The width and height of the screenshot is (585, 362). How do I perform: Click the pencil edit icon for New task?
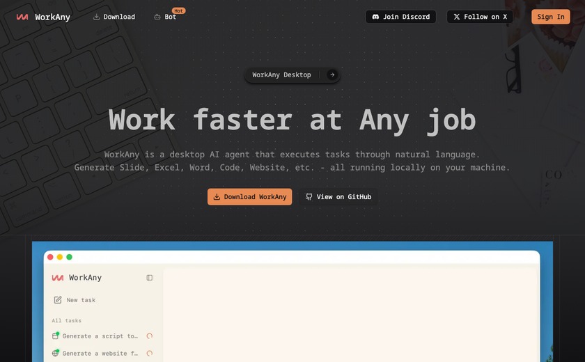pos(57,300)
